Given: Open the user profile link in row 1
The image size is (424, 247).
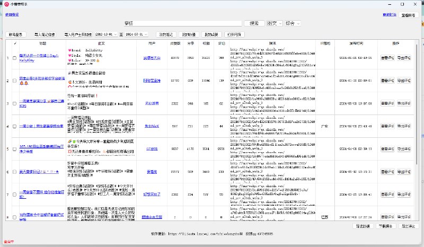Looking at the screenshot, I should pos(152,58).
